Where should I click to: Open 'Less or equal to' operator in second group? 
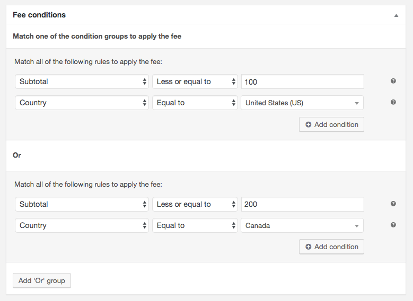click(195, 204)
